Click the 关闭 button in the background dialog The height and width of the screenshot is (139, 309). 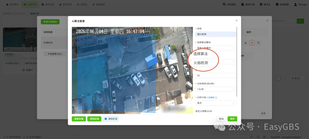point(263,113)
